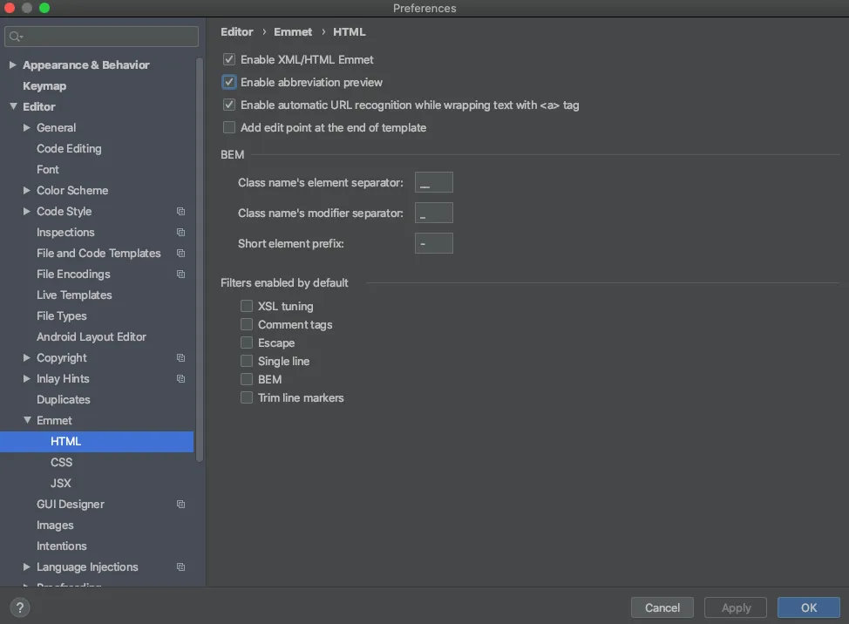
Task: Click the project-level icon beside Inspections
Action: [x=180, y=233]
